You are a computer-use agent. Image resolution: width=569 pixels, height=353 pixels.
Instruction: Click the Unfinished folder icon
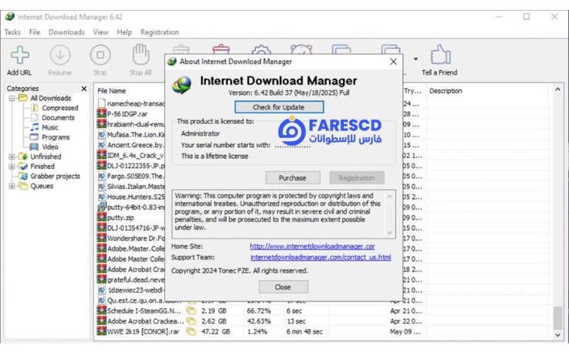click(23, 156)
